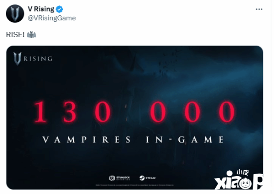The width and height of the screenshot is (274, 194).
Task: Open the @VRisingGame handle link
Action: click(x=52, y=18)
